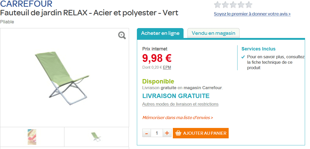Rate the product with the first star
Screen dimensions: 310x149
tap(218, 5)
